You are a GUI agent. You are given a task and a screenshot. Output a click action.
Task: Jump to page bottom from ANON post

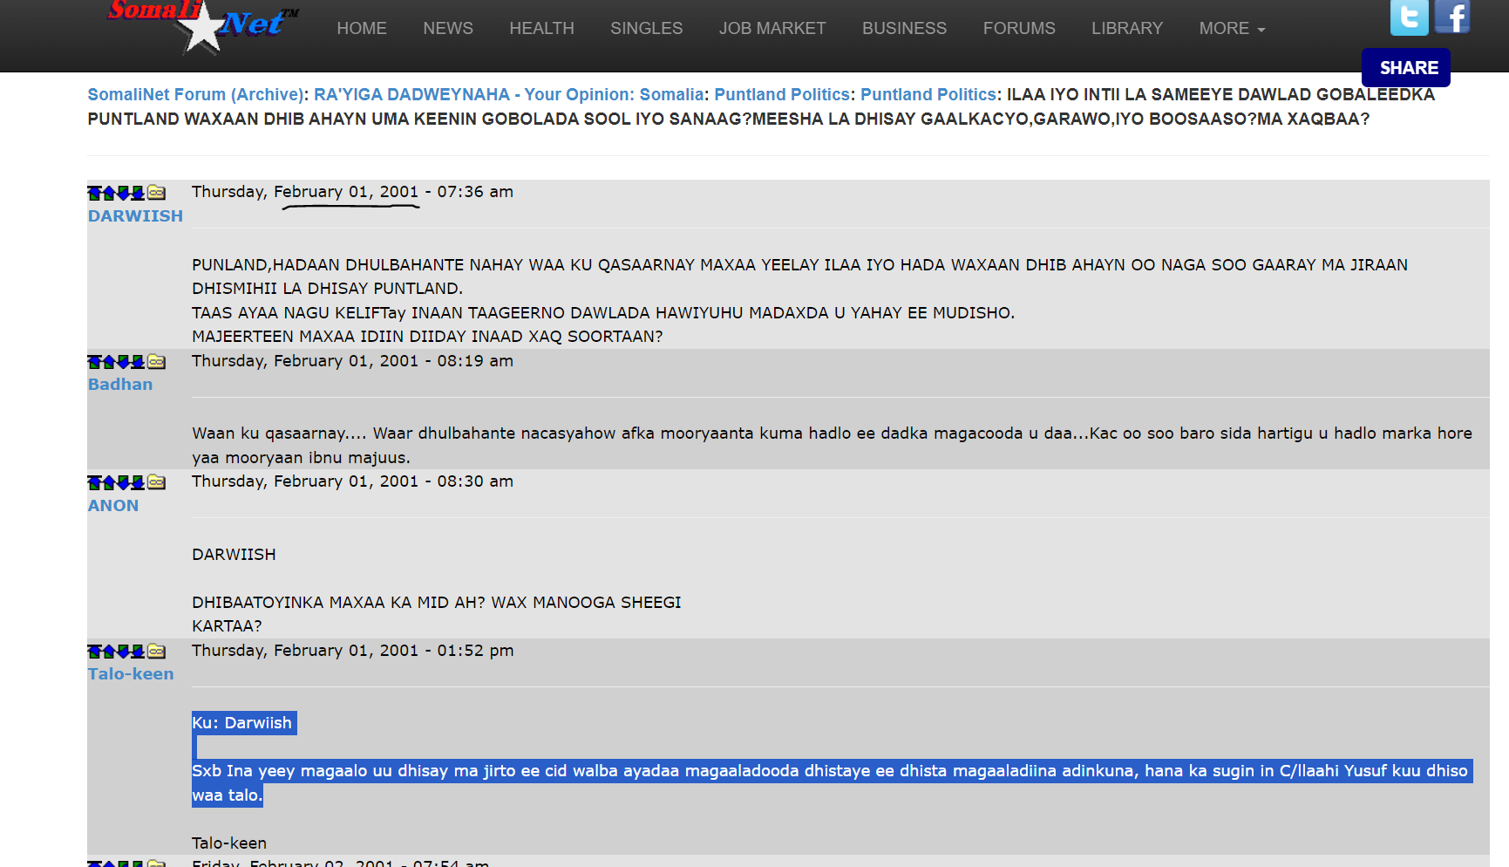(138, 482)
